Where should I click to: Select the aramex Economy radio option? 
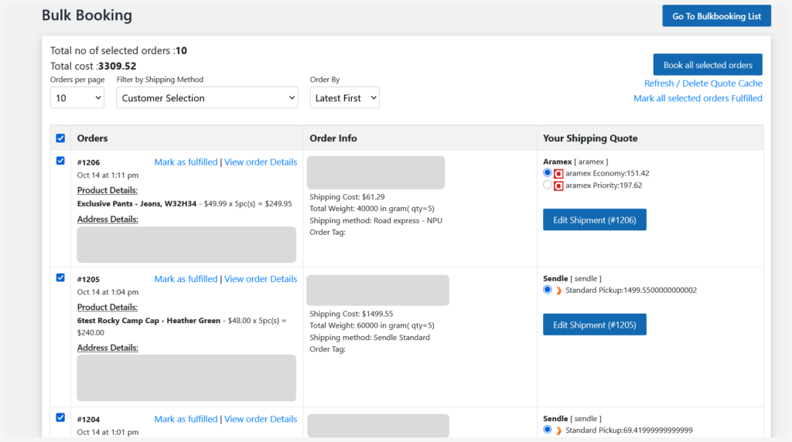pyautogui.click(x=548, y=173)
